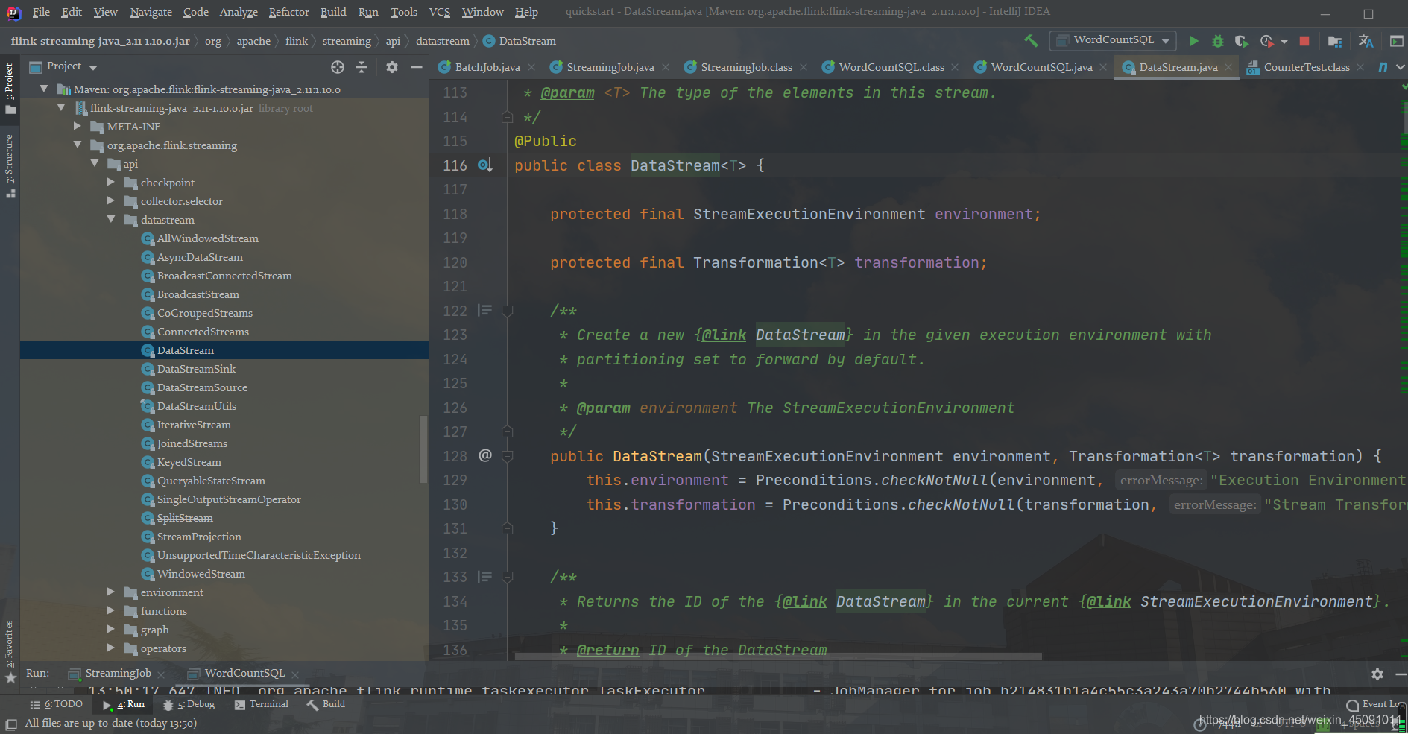This screenshot has width=1408, height=734.
Task: Open the Project view mode dropdown
Action: click(93, 67)
